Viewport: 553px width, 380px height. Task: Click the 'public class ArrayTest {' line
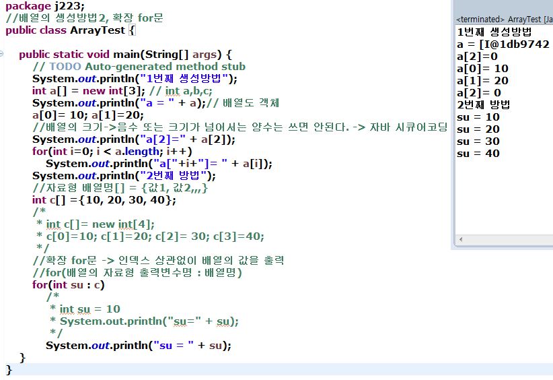point(71,30)
